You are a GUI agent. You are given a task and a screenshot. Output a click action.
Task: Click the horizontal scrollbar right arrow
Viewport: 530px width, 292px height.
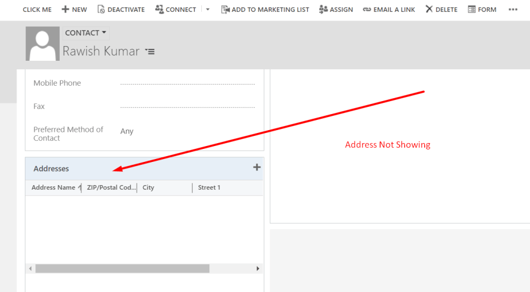click(x=258, y=269)
